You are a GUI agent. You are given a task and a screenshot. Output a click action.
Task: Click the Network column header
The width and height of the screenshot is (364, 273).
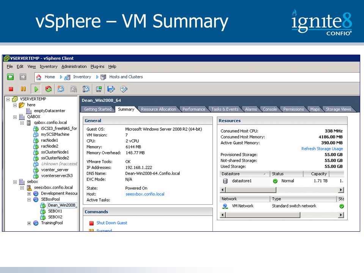tap(245, 199)
